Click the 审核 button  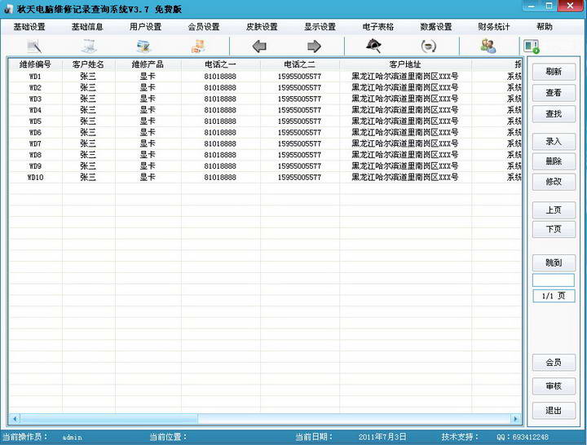554,386
